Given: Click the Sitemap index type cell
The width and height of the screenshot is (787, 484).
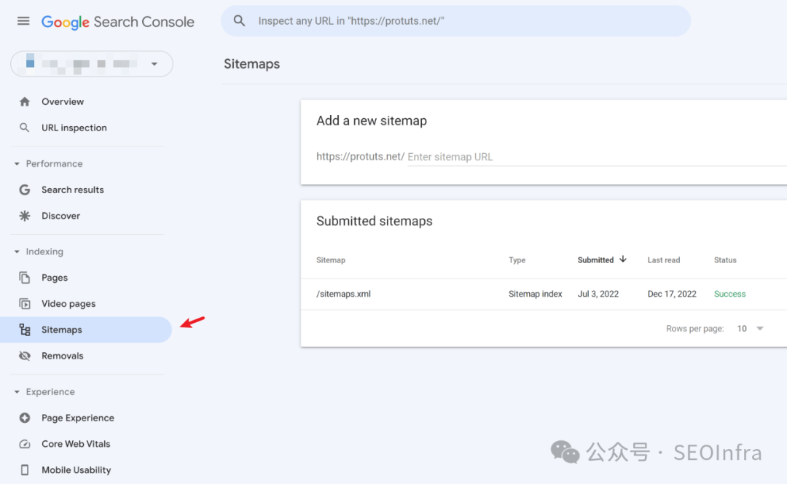Looking at the screenshot, I should coord(535,294).
